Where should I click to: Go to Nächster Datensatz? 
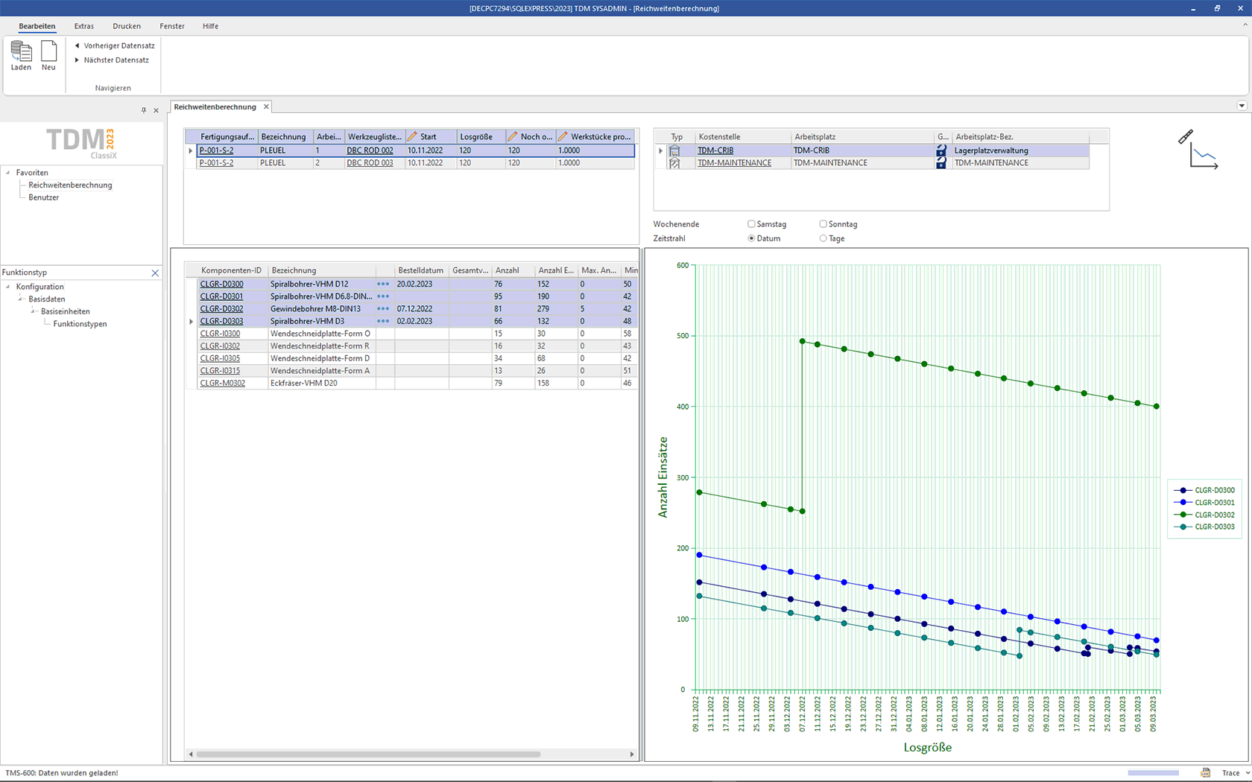click(x=112, y=60)
